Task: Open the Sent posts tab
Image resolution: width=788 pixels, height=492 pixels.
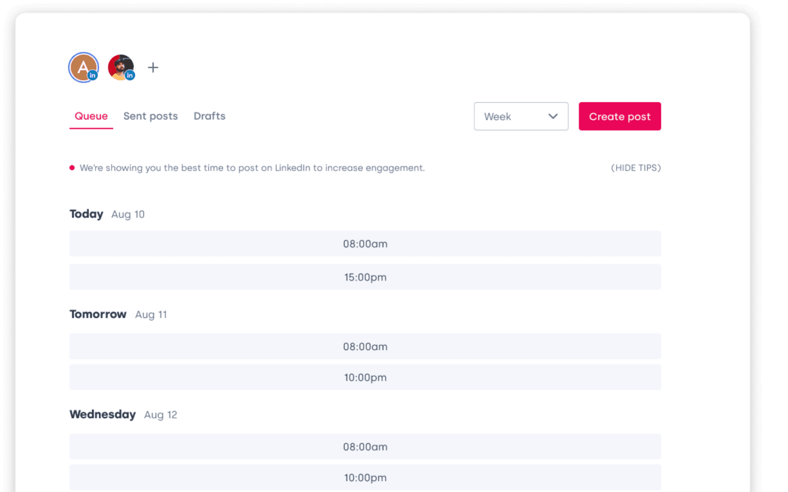Action: (x=150, y=116)
